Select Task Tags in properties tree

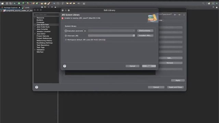tap(40, 47)
